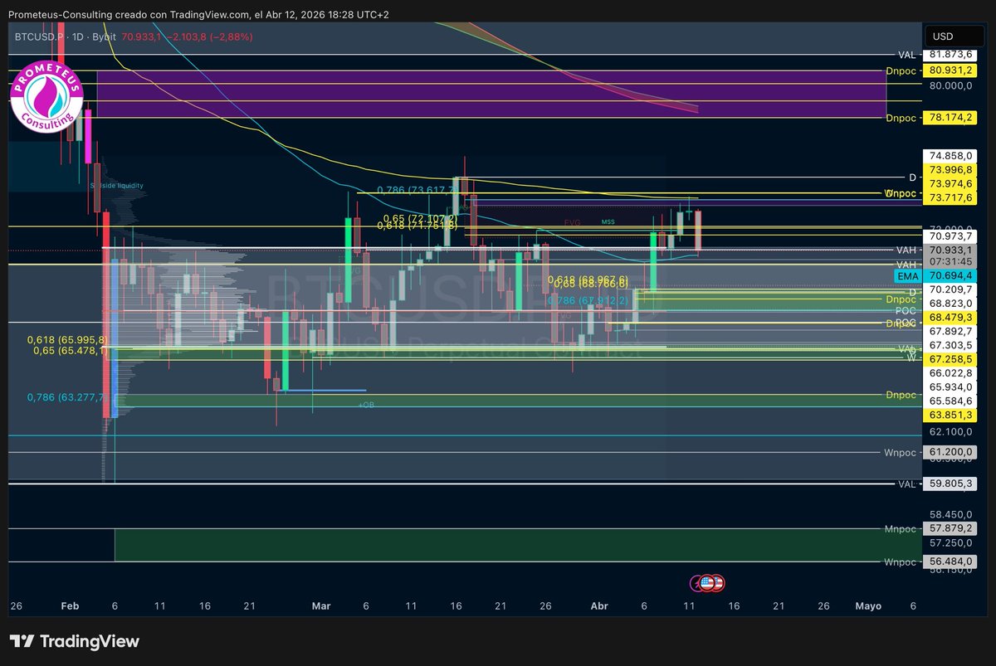Select the yellow 68.479,3 price label
The height and width of the screenshot is (666, 996).
pyautogui.click(x=950, y=318)
